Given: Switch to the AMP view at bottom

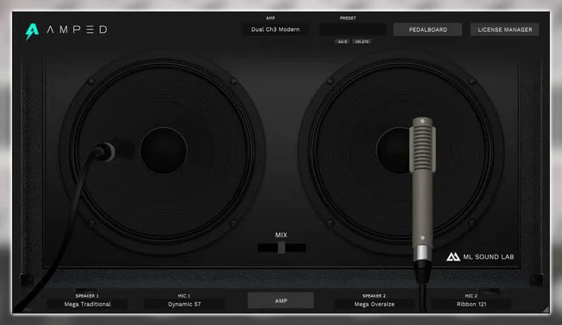Looking at the screenshot, I should click(x=280, y=301).
